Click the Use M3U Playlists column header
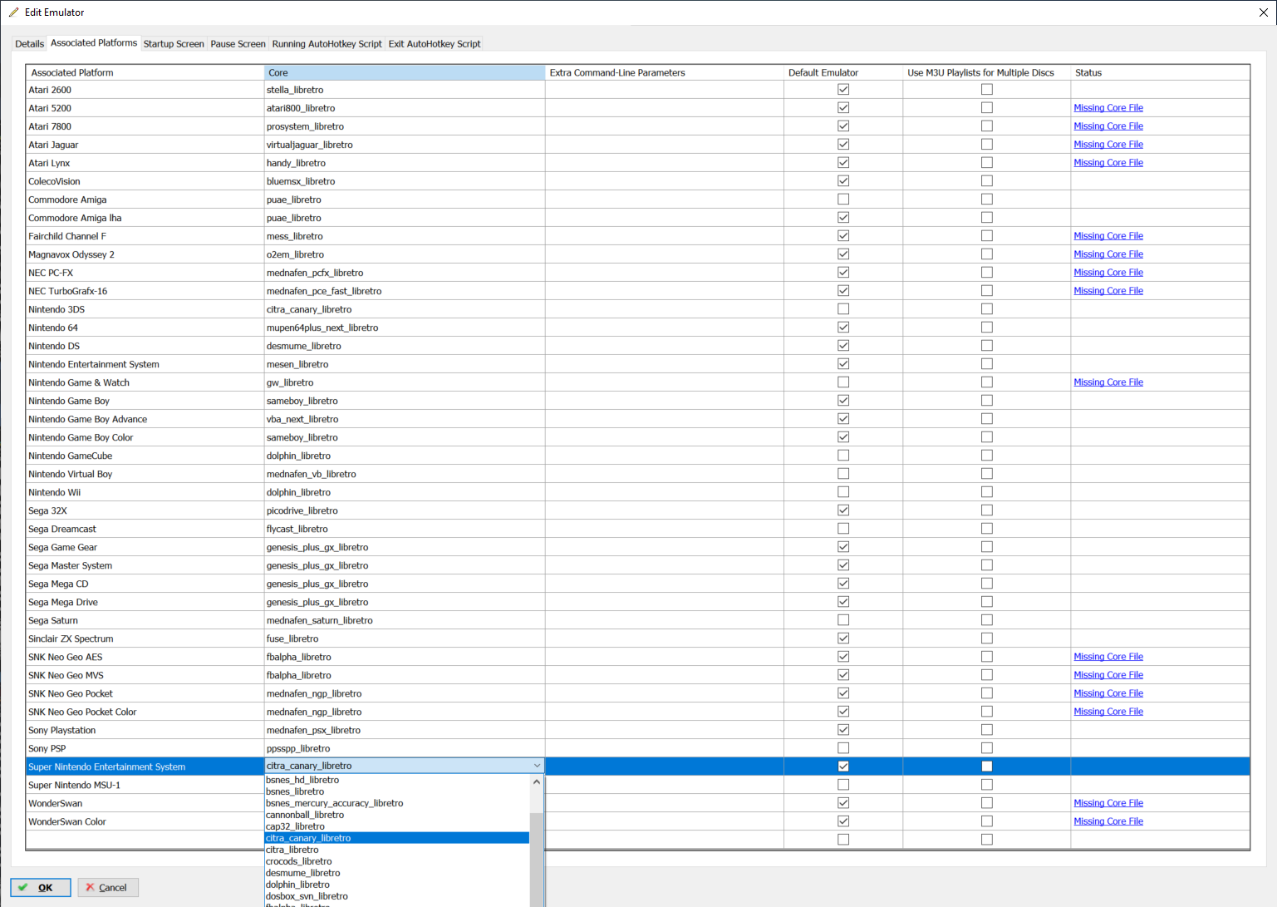Image resolution: width=1277 pixels, height=907 pixels. click(x=987, y=72)
